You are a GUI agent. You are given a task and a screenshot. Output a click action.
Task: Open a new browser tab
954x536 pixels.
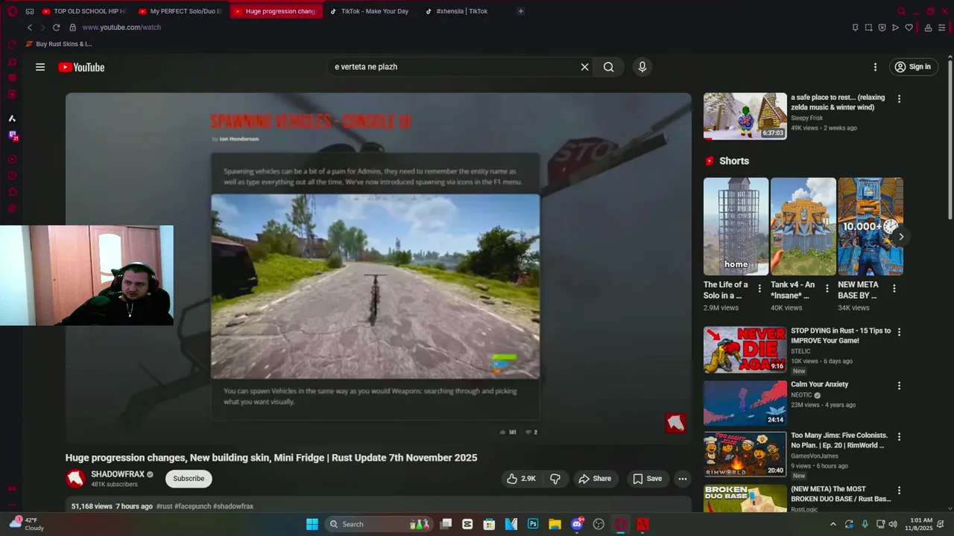[520, 11]
